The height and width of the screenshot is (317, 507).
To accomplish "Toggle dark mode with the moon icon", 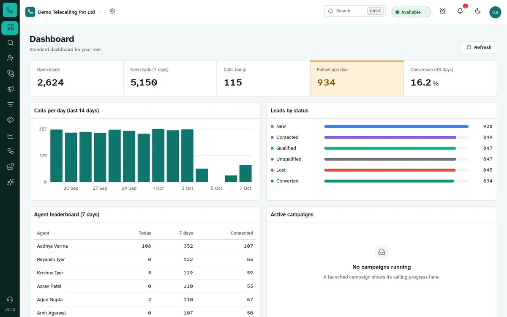I will tap(478, 11).
